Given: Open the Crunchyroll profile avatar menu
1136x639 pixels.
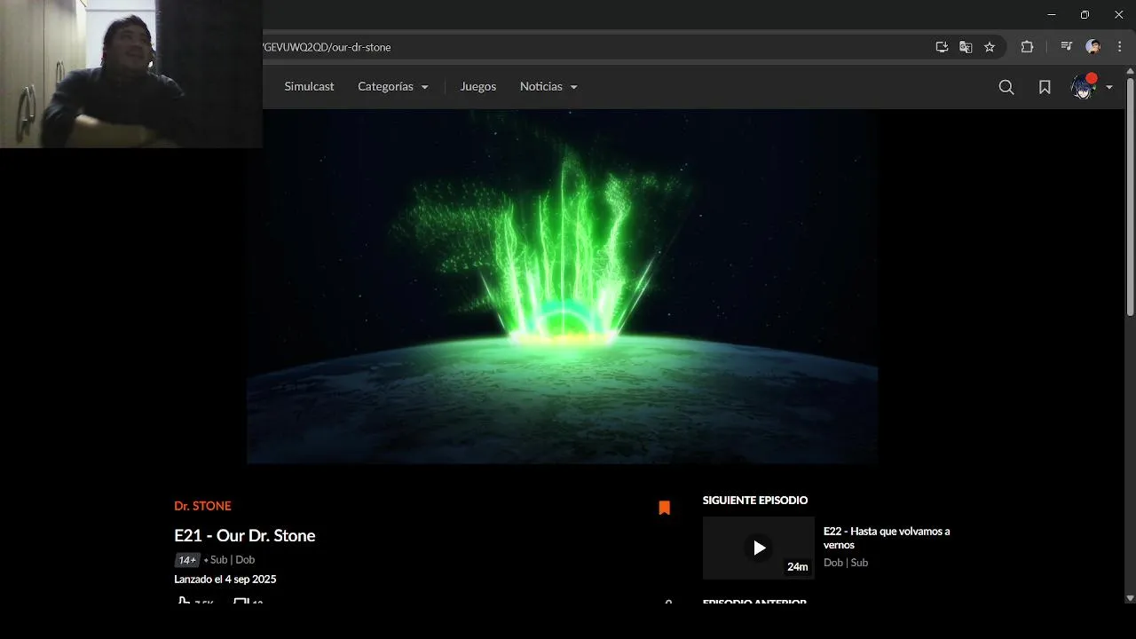Looking at the screenshot, I should coord(1083,86).
